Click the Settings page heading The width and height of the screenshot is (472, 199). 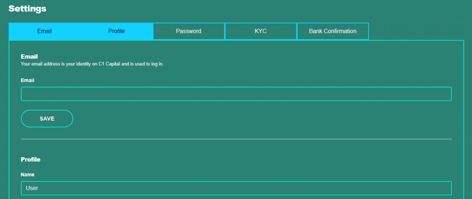[27, 8]
